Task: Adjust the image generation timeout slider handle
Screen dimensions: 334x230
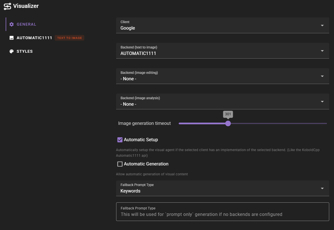Action: [228, 123]
